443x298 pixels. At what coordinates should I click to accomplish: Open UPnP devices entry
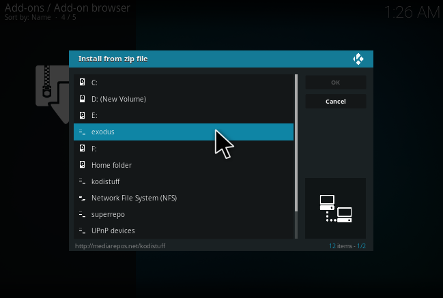click(x=184, y=230)
